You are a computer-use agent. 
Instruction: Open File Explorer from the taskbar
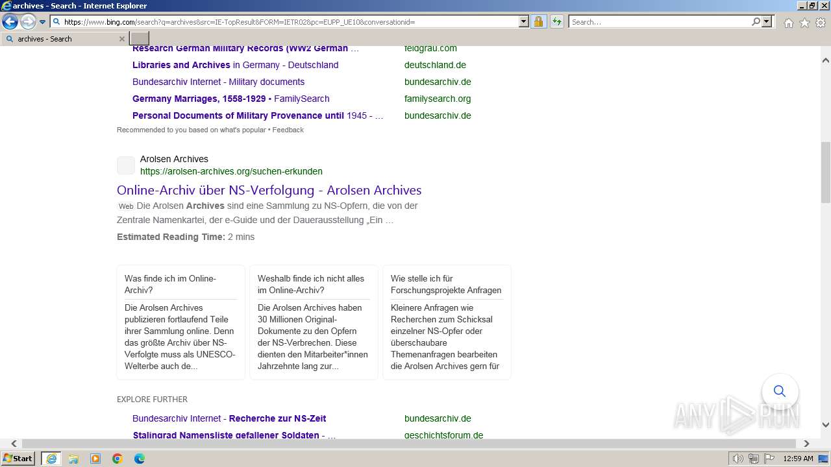pyautogui.click(x=73, y=459)
